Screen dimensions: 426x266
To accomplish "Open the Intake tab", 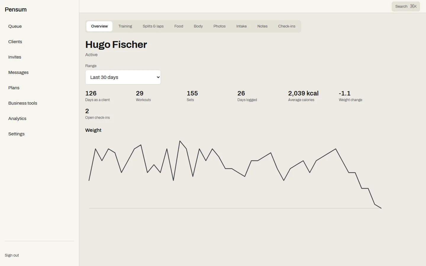I will point(241,26).
